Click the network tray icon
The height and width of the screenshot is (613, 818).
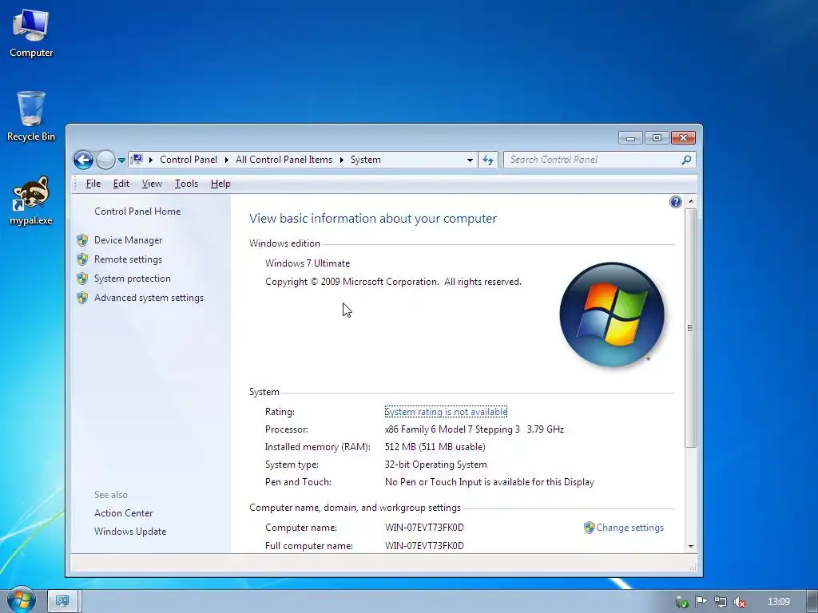[x=720, y=602]
